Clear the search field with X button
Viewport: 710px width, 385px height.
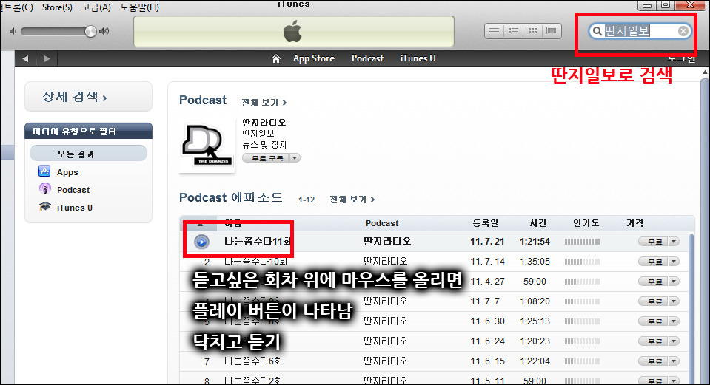pos(683,31)
